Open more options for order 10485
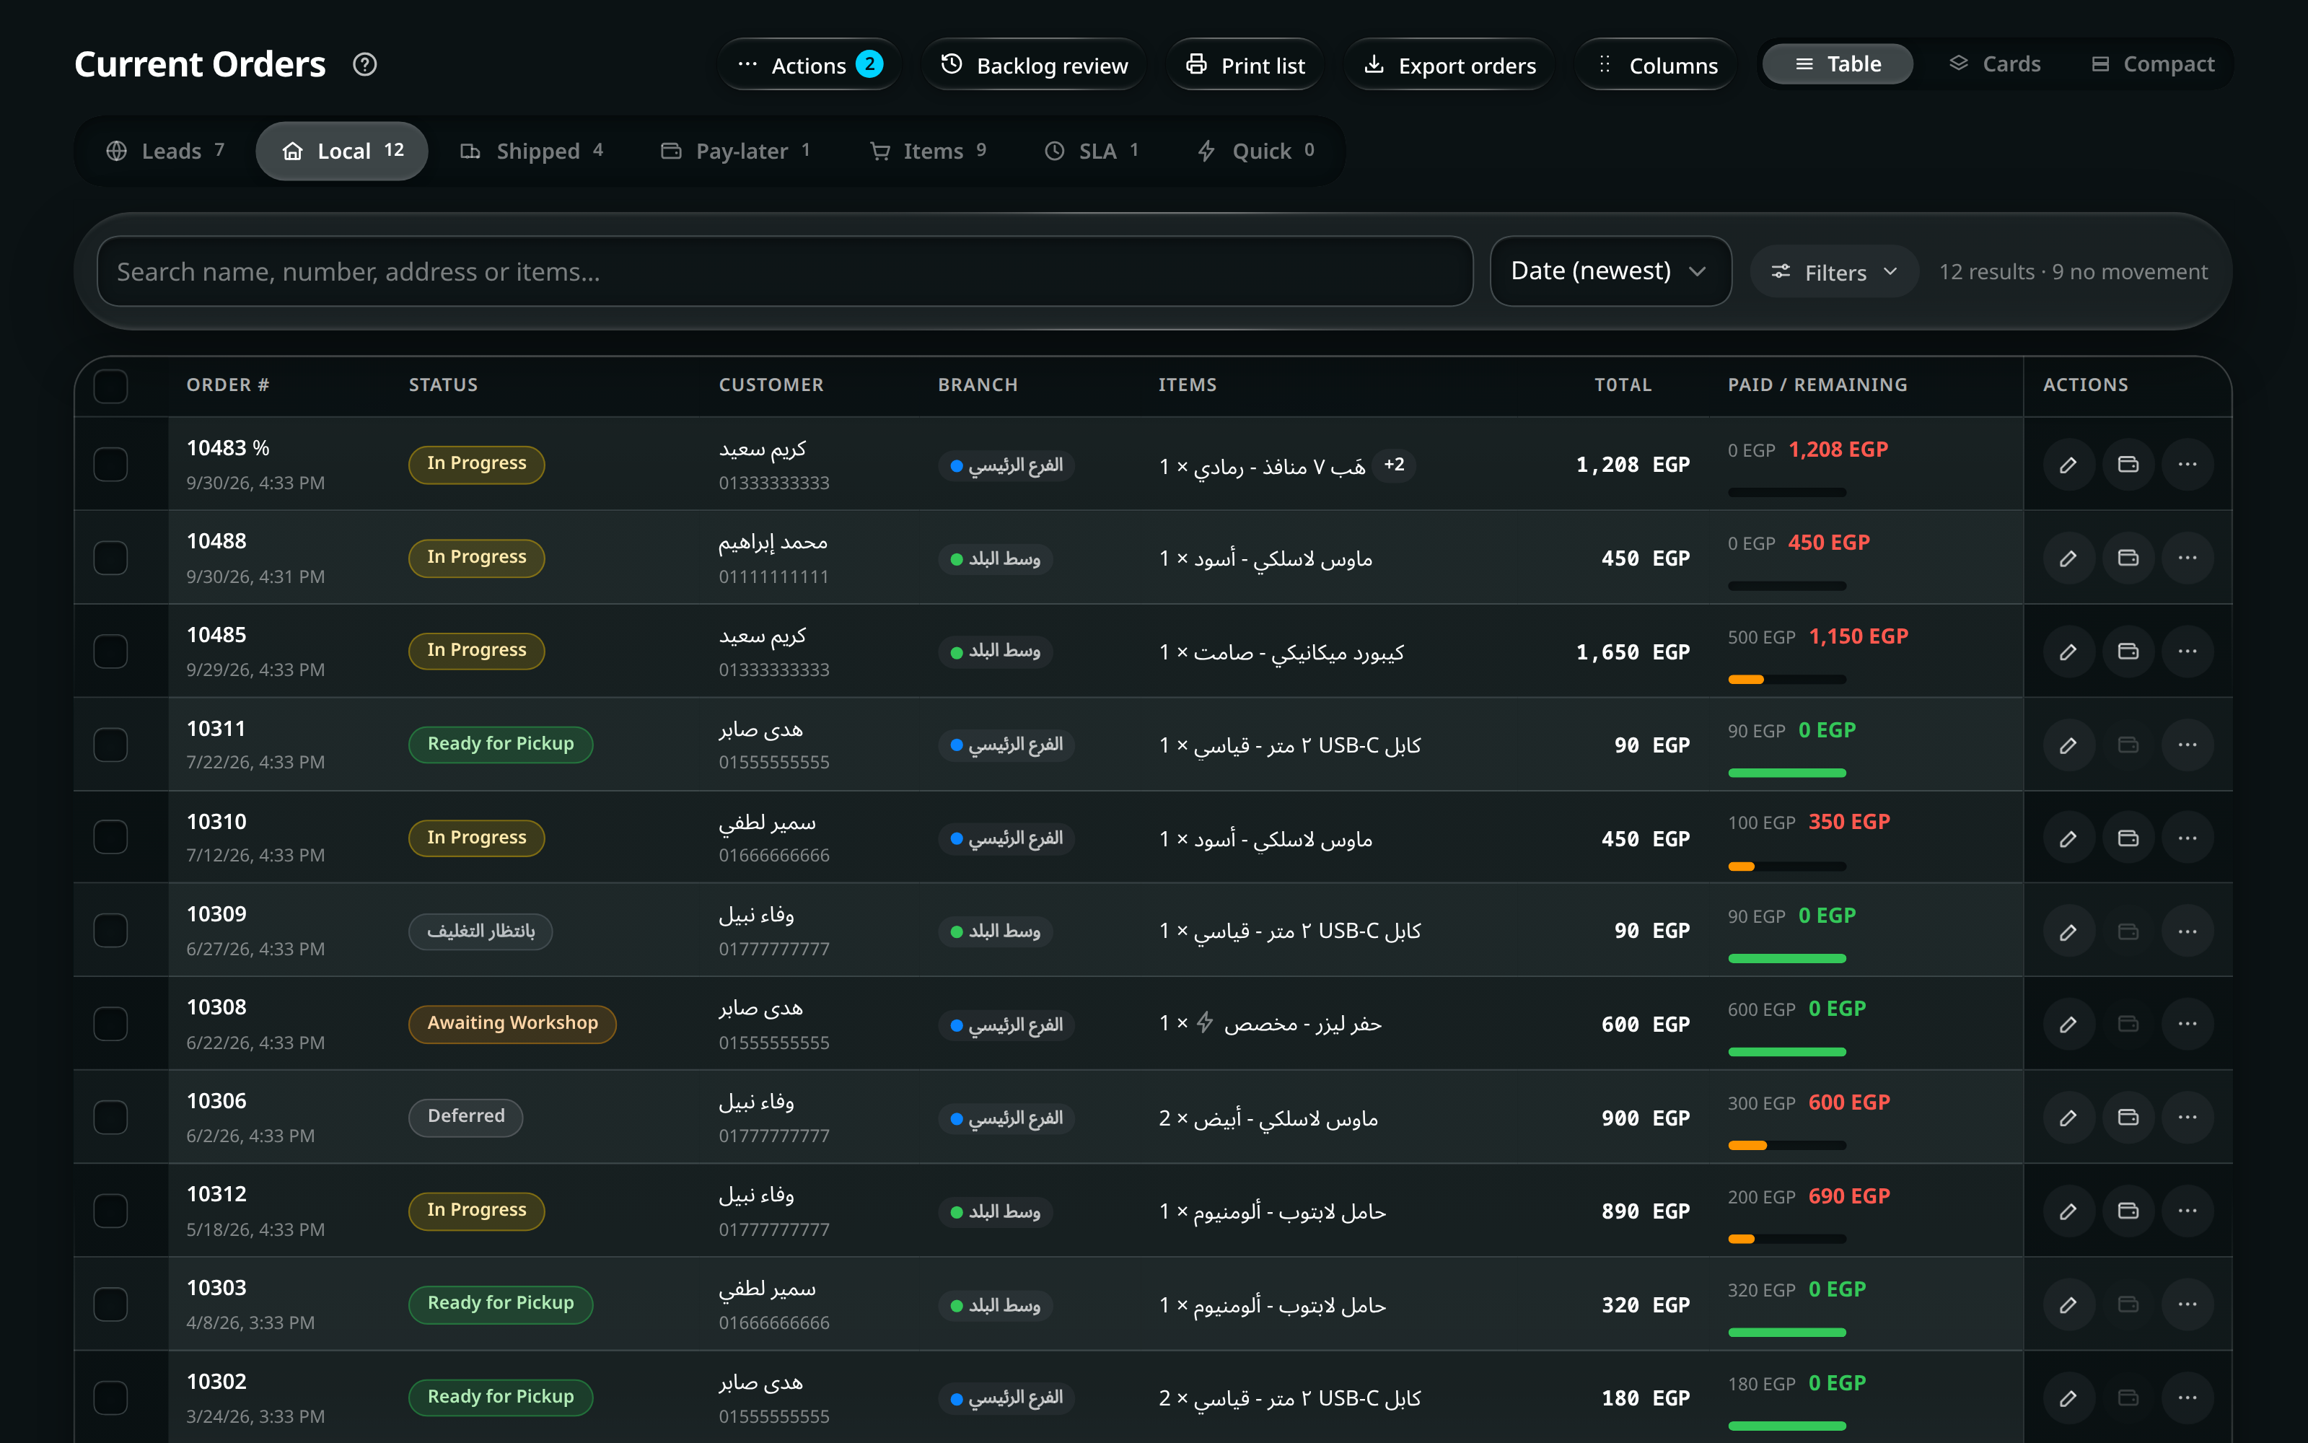 point(2188,652)
